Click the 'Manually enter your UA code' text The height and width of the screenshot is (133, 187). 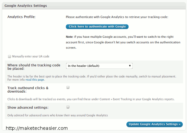(31, 56)
